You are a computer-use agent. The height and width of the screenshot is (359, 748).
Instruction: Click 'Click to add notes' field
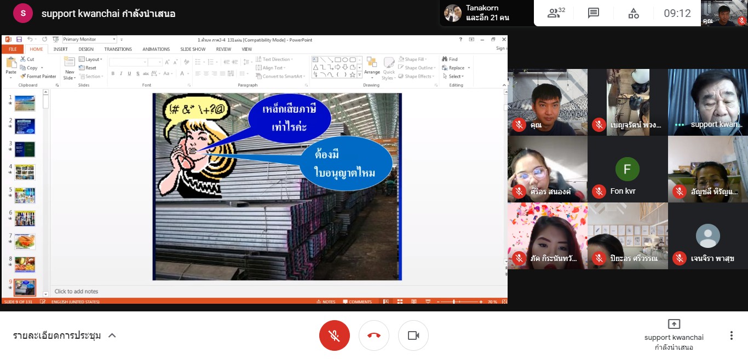click(77, 292)
